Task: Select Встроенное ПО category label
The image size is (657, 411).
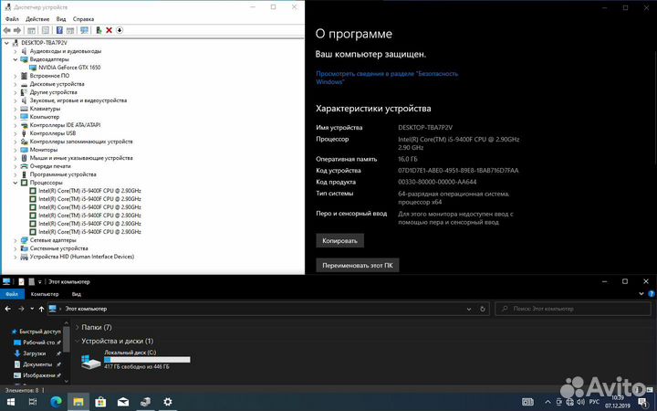Action: 49,76
